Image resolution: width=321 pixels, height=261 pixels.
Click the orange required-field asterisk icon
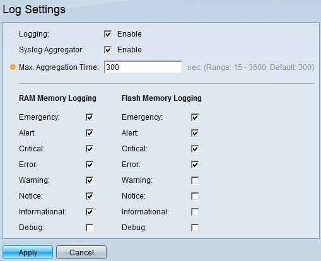pos(13,67)
